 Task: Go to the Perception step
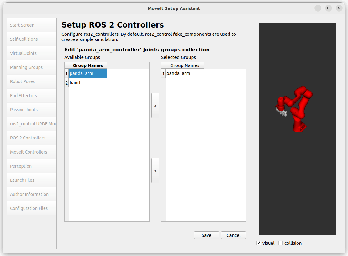point(32,166)
